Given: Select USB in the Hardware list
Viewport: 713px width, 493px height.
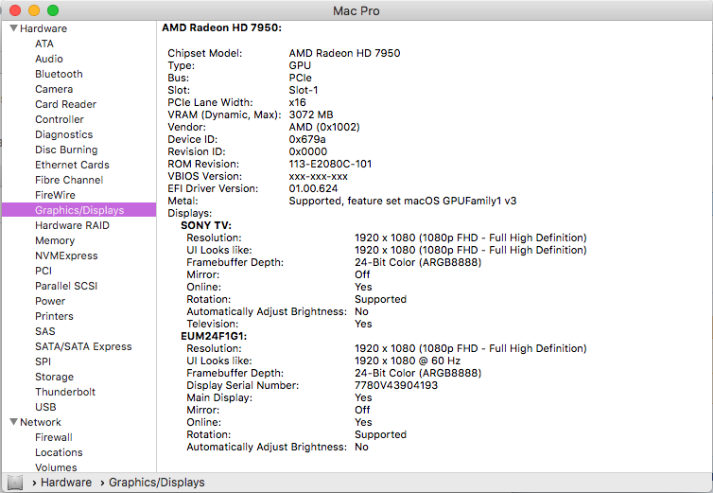Looking at the screenshot, I should point(46,407).
